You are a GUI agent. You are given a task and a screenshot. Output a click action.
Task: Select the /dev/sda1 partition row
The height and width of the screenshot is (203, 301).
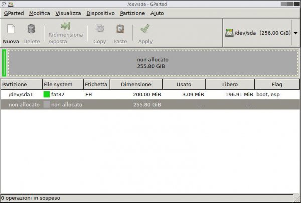pos(150,94)
